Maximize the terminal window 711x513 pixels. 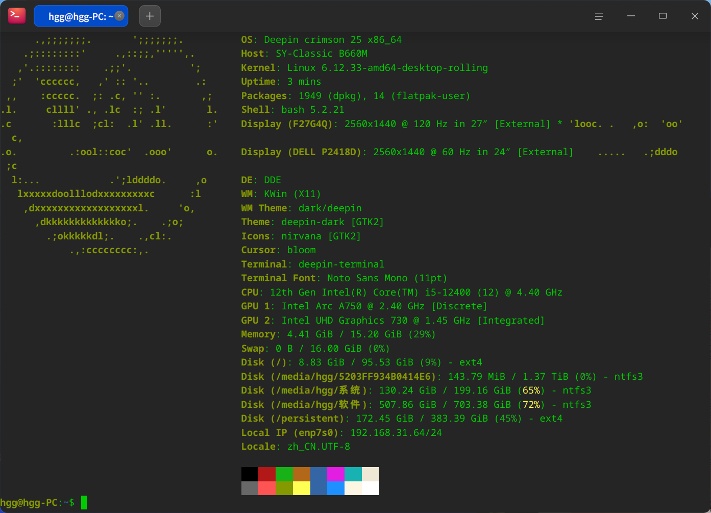pyautogui.click(x=663, y=16)
